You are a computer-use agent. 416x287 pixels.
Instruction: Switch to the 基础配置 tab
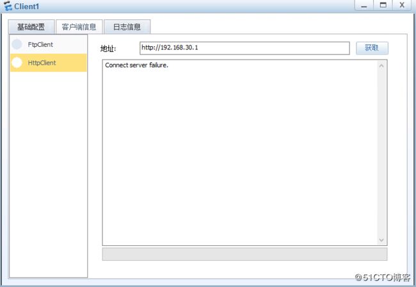point(31,26)
